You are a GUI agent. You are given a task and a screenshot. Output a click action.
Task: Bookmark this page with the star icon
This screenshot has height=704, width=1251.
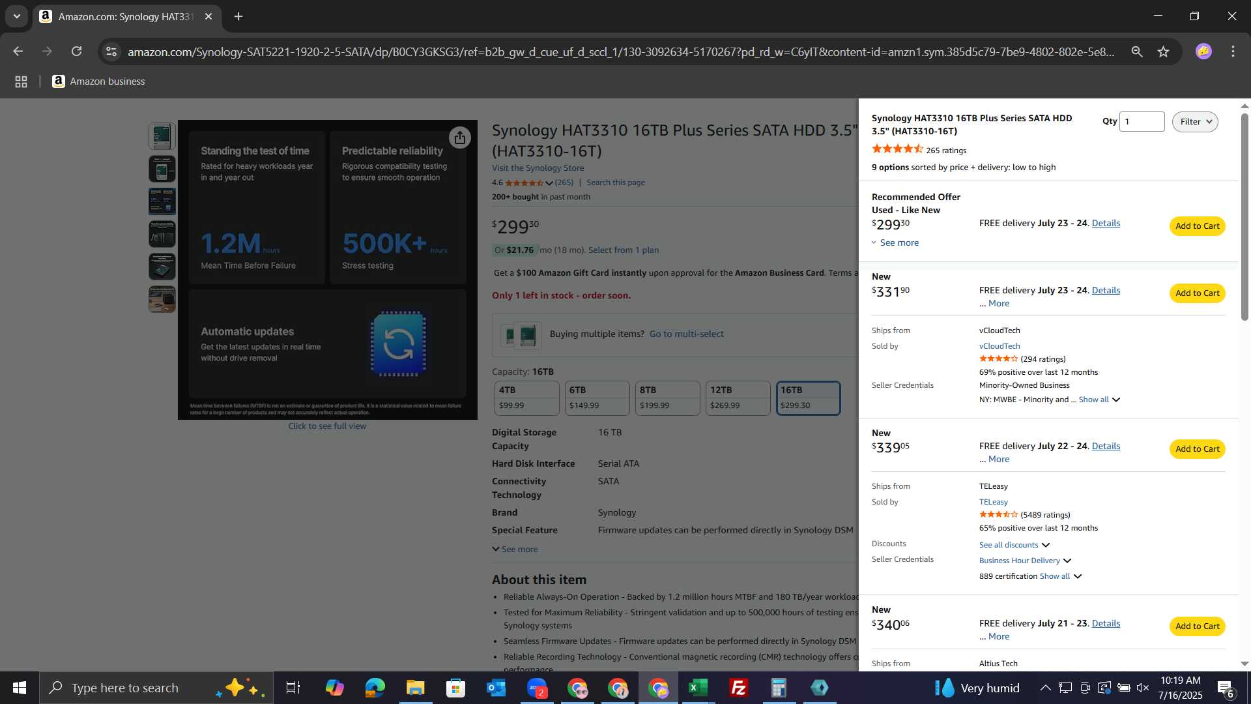[x=1163, y=51]
